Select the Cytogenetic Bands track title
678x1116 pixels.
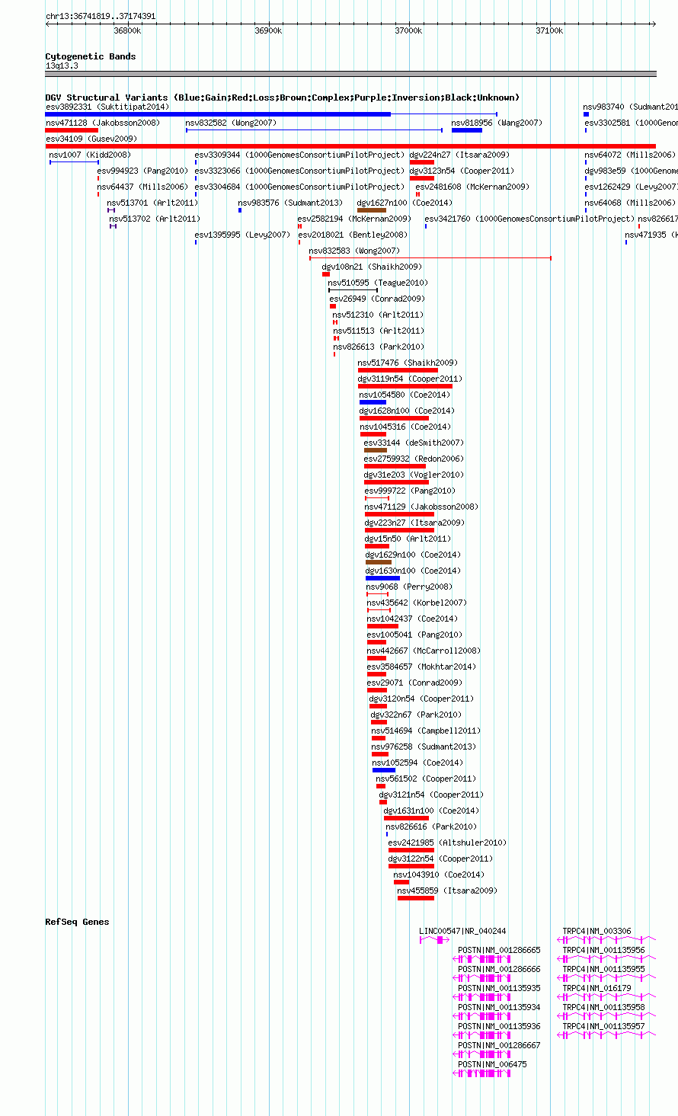pos(91,56)
